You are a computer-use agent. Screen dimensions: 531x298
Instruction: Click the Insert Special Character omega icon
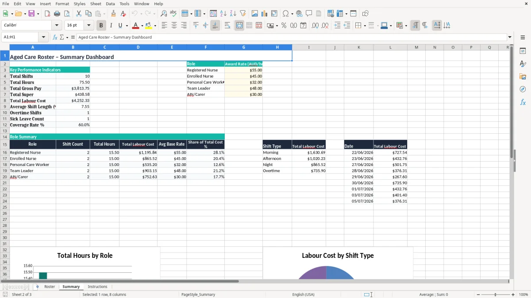(285, 14)
